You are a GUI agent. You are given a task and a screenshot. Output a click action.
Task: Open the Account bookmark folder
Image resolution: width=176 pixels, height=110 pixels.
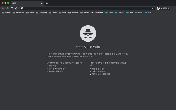(x=73, y=13)
